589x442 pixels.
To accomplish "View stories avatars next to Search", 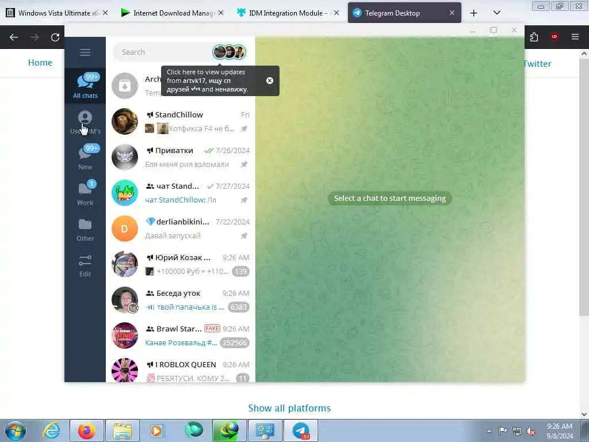I will point(229,52).
